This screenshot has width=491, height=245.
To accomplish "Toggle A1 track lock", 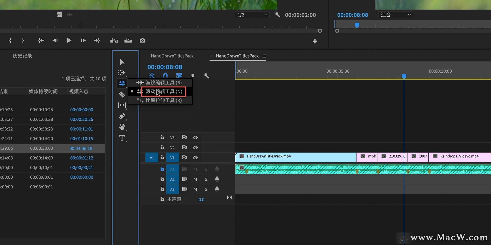I will click(162, 169).
